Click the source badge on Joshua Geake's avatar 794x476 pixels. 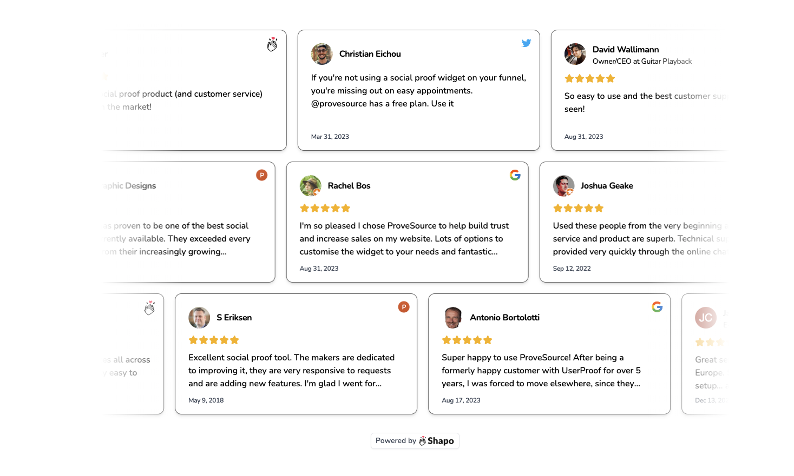570,193
